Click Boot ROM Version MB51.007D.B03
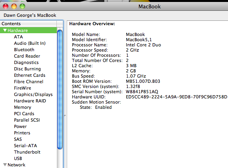The width and height of the screenshot is (228, 168). 143,81
